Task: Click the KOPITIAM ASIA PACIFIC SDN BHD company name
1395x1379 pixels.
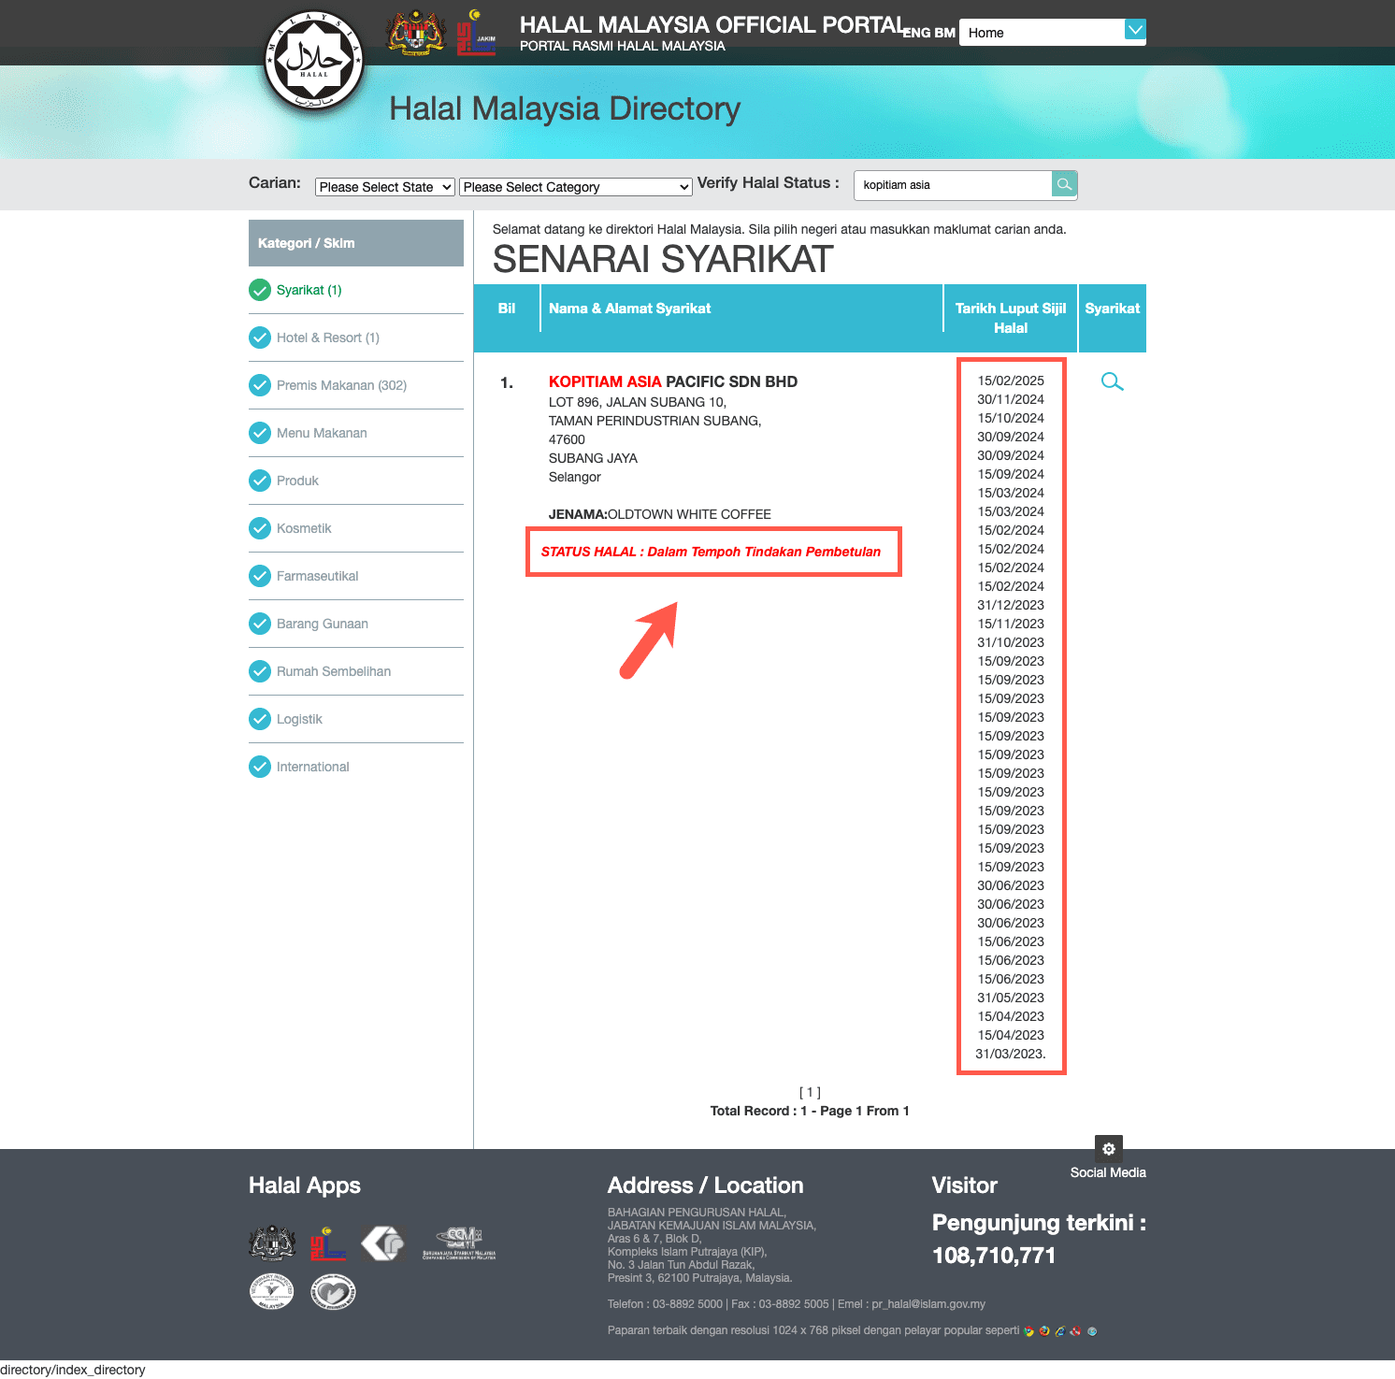Action: coord(673,381)
